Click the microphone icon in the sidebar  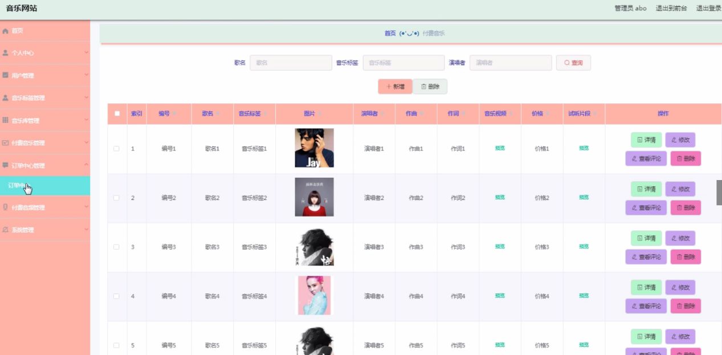(5, 207)
